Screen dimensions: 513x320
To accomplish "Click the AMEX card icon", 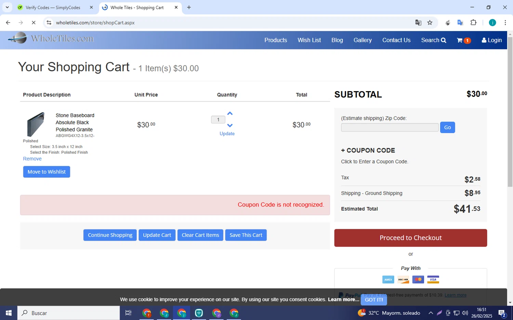I will [388, 280].
